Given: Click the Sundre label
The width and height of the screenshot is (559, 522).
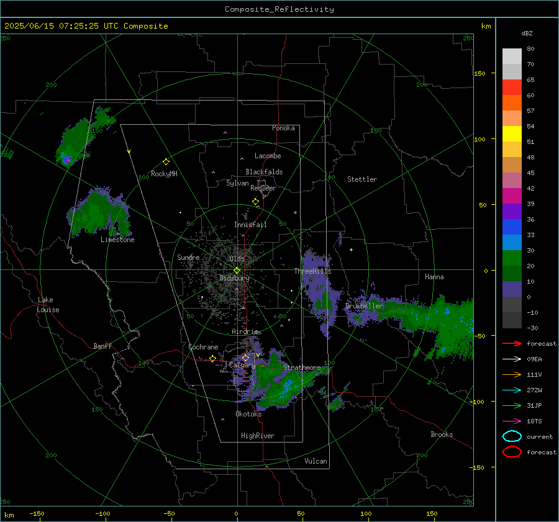Looking at the screenshot, I should (188, 257).
